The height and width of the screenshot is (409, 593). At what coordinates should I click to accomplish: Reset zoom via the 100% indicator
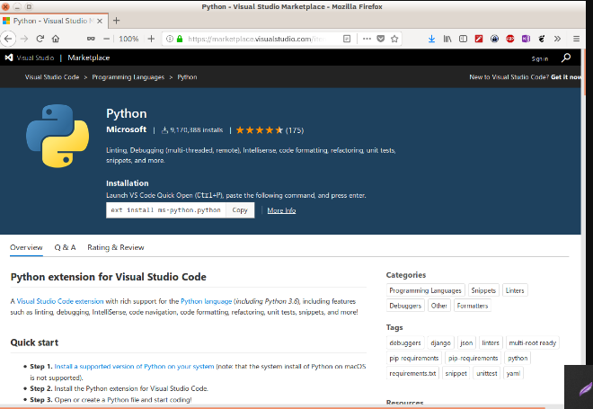(128, 39)
